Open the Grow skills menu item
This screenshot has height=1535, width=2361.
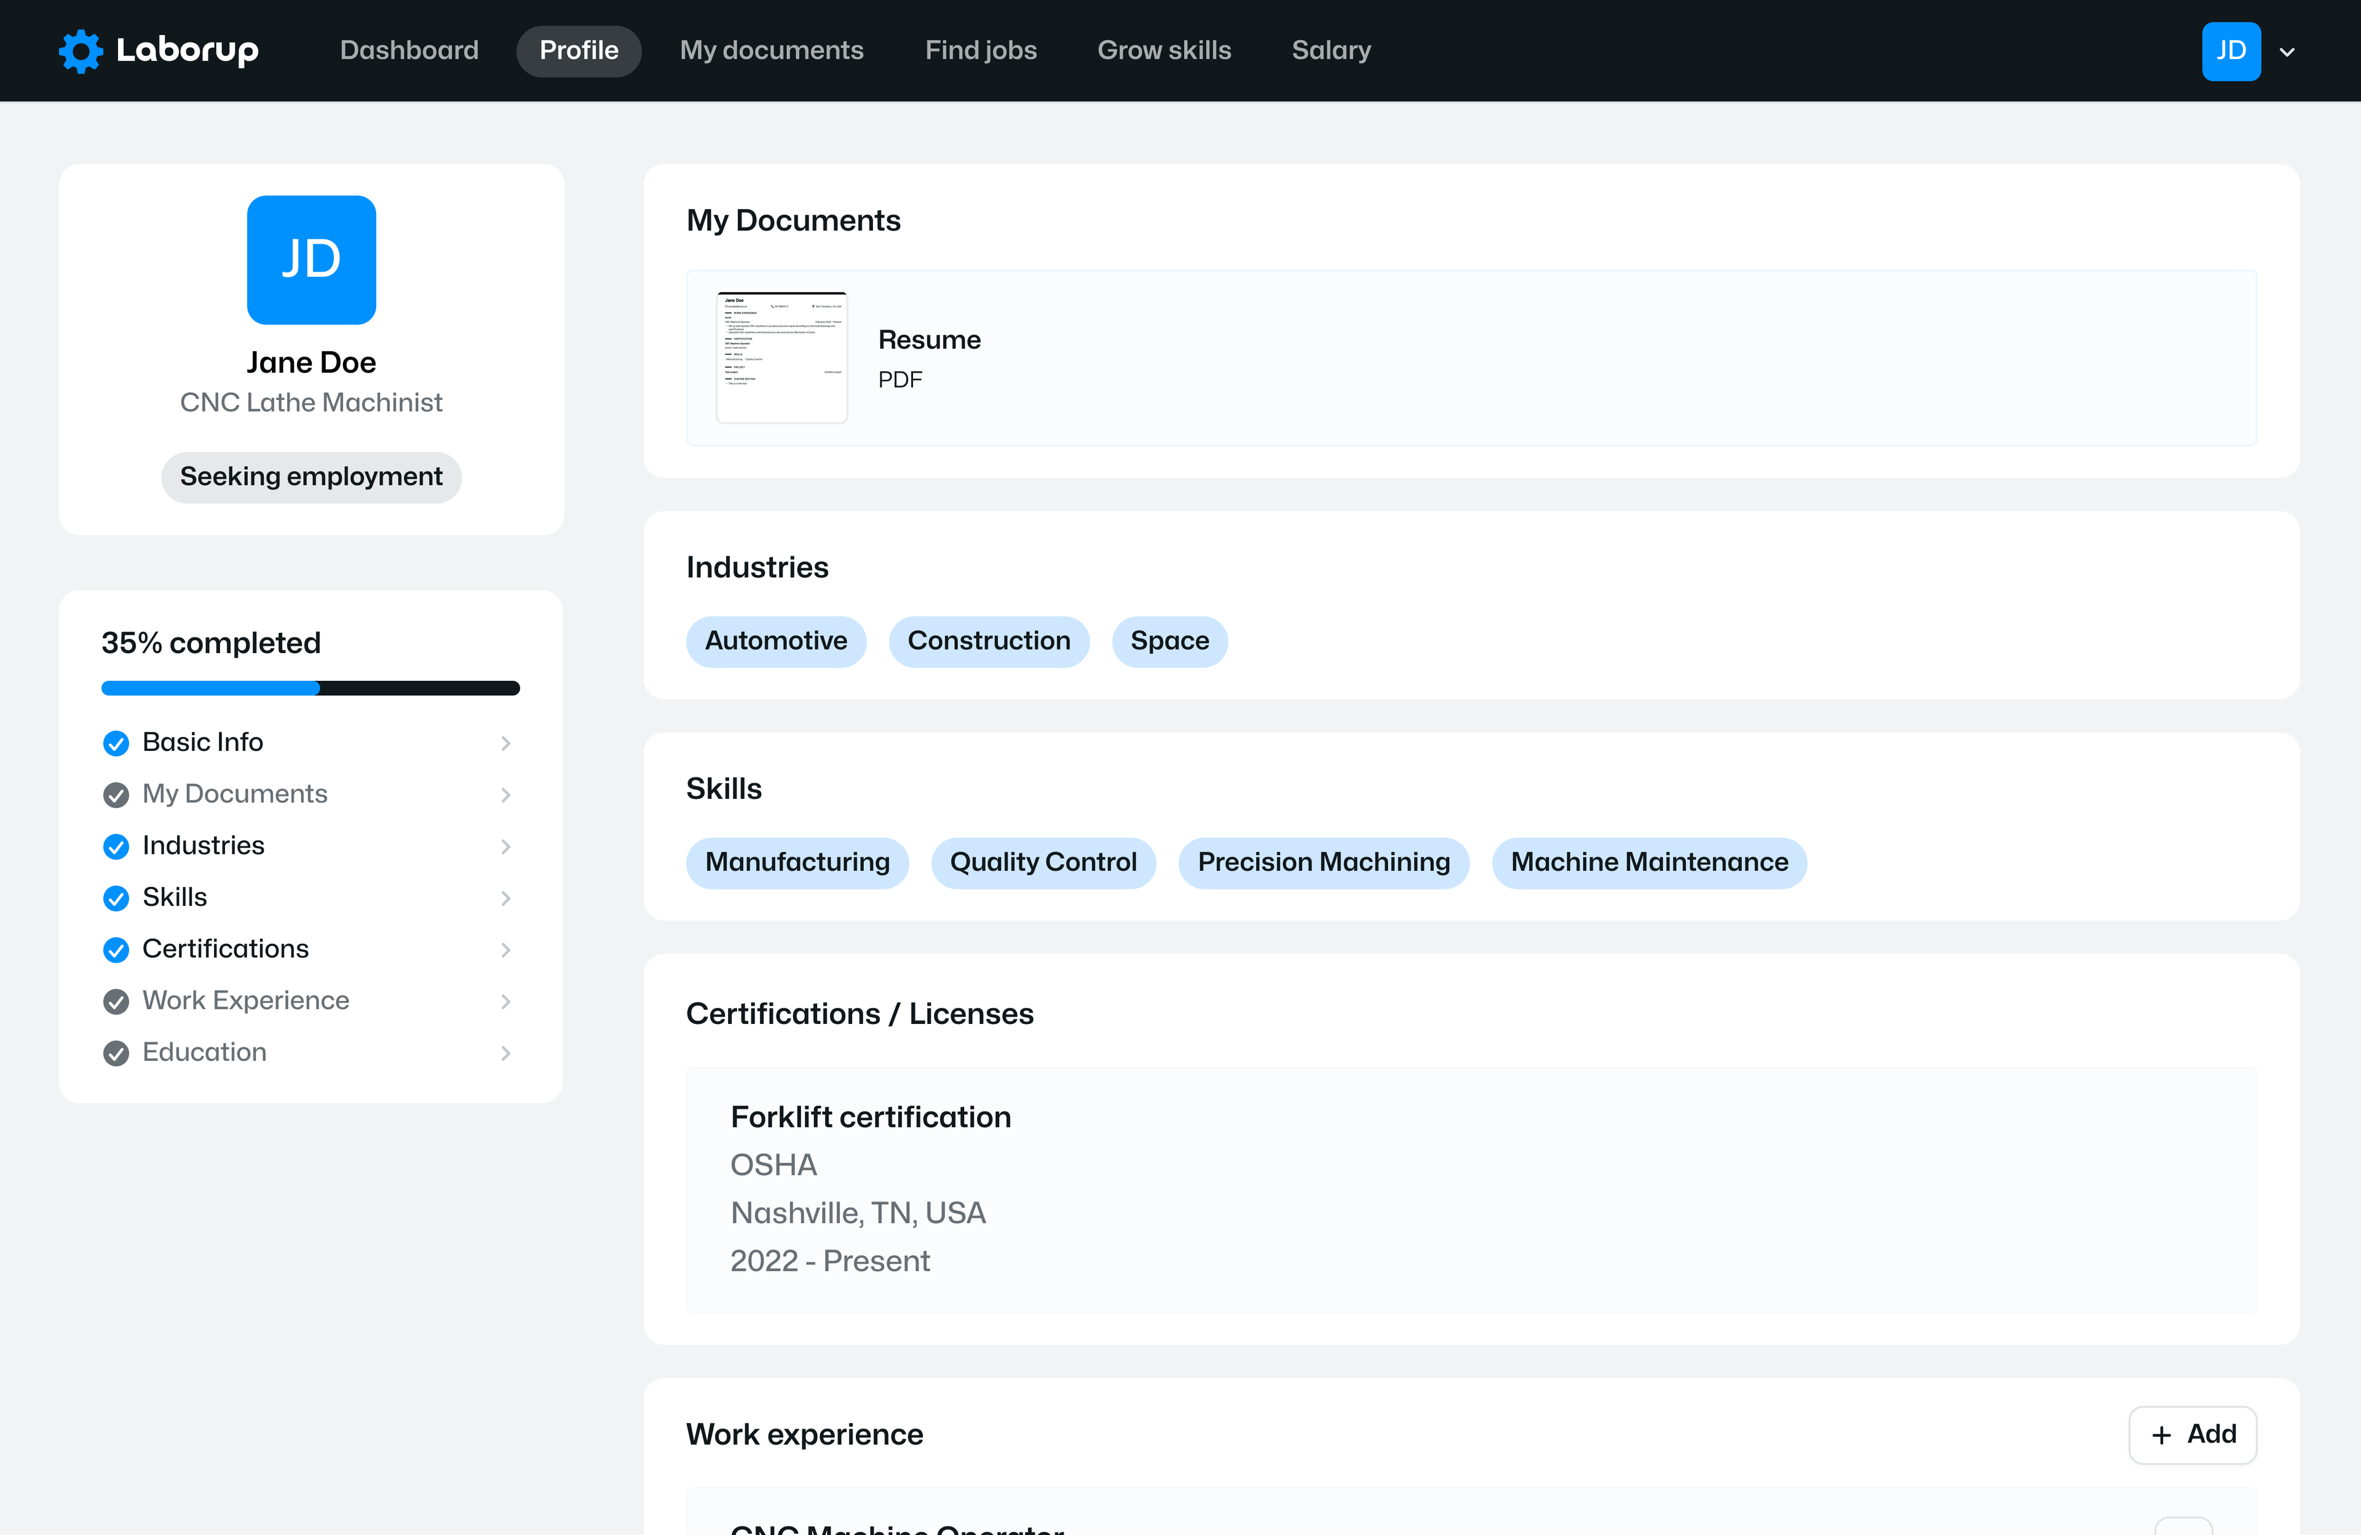1164,50
